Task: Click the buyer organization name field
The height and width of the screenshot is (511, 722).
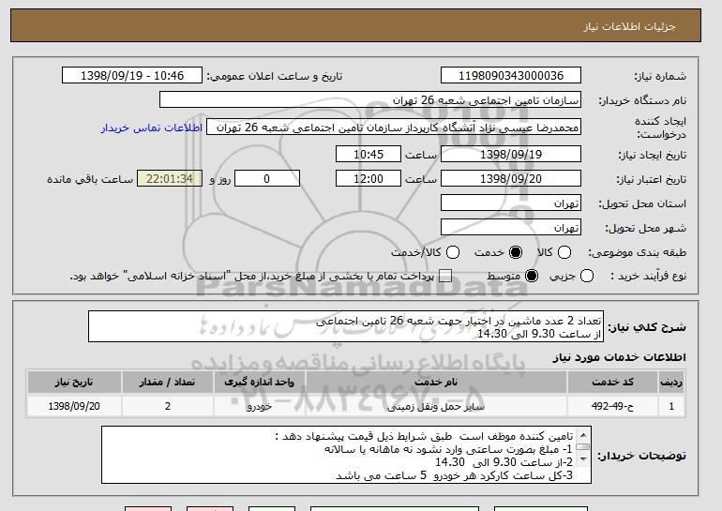Action: 370,100
